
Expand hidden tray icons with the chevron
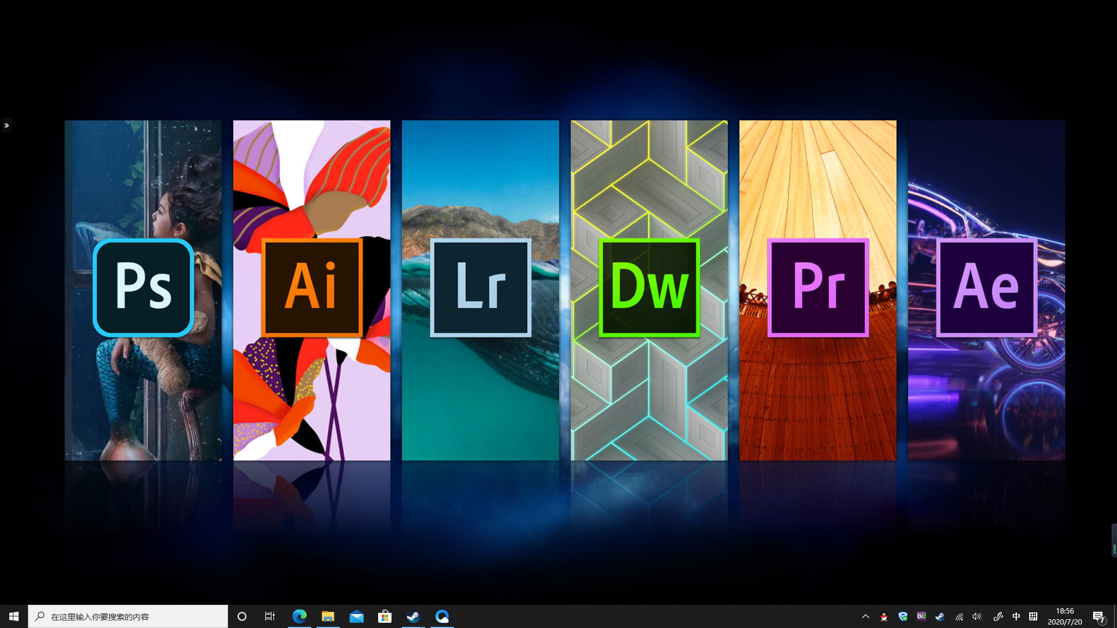pyautogui.click(x=865, y=616)
